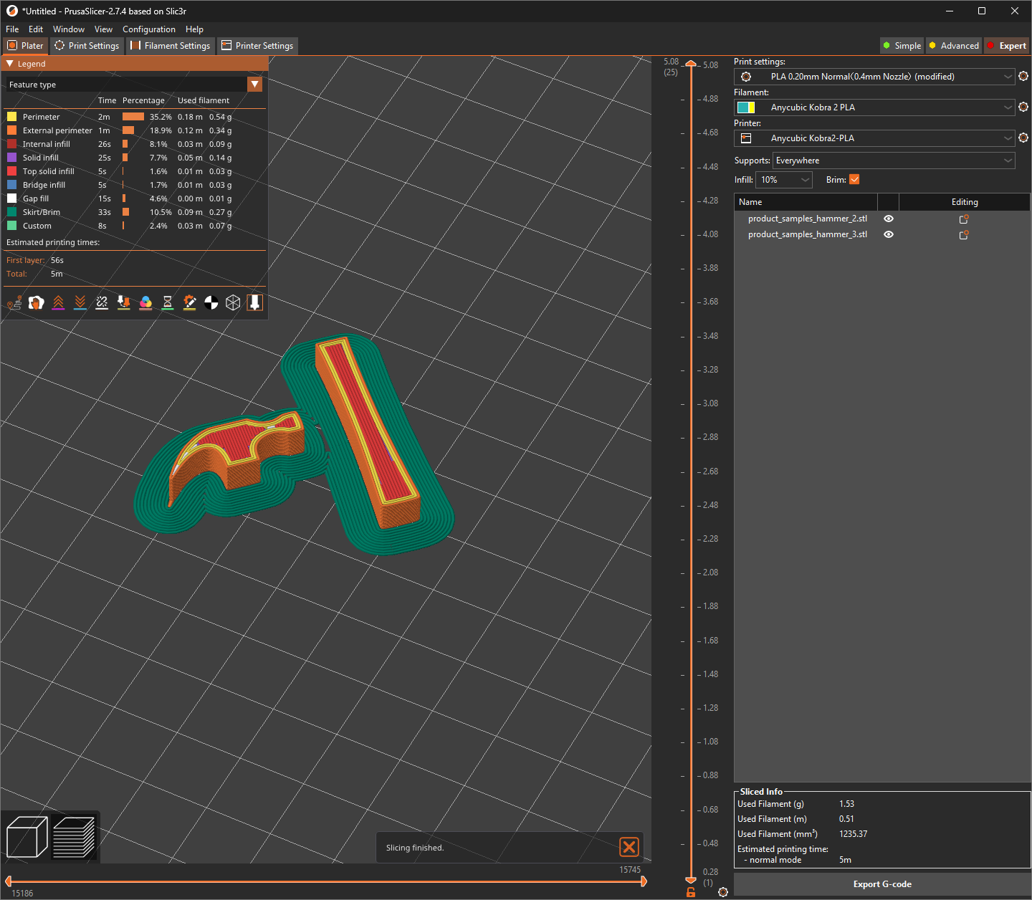This screenshot has height=900, width=1032.
Task: Toggle Travel moves visibility icon
Action: [x=14, y=302]
